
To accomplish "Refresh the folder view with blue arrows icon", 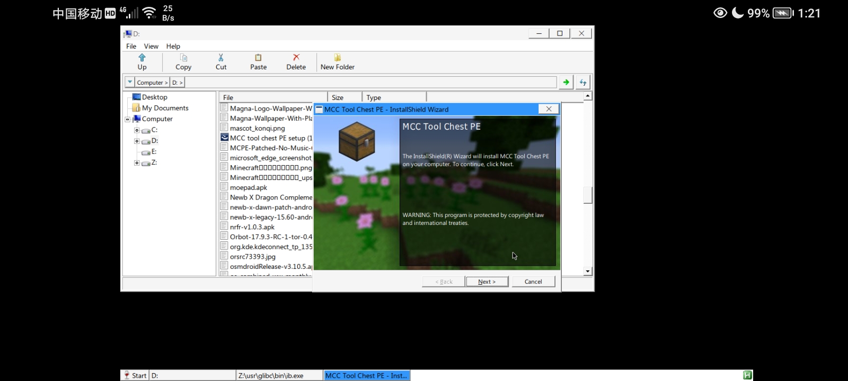I will pos(583,82).
